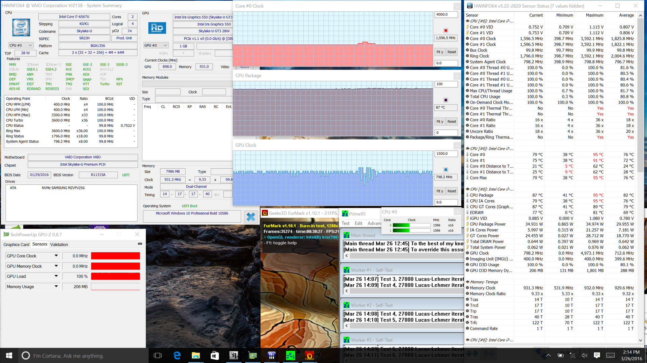Viewport: 647px width, 363px height.
Task: Toggle blue indicator box in GPU Clock graph
Action: coord(445,170)
